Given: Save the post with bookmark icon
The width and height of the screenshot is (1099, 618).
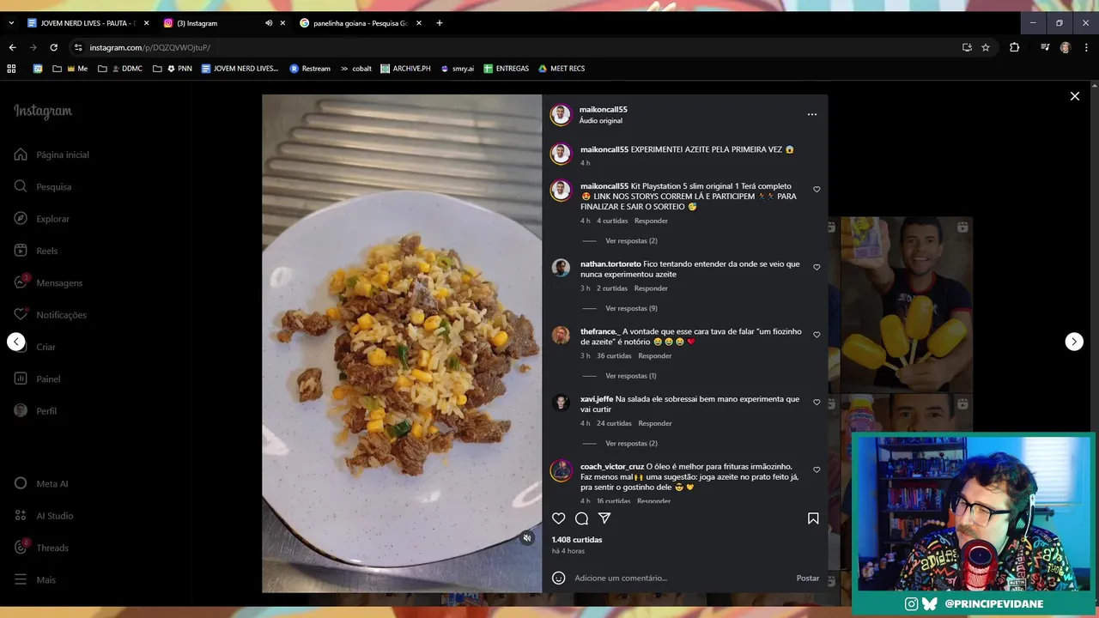Looking at the screenshot, I should click(x=813, y=518).
